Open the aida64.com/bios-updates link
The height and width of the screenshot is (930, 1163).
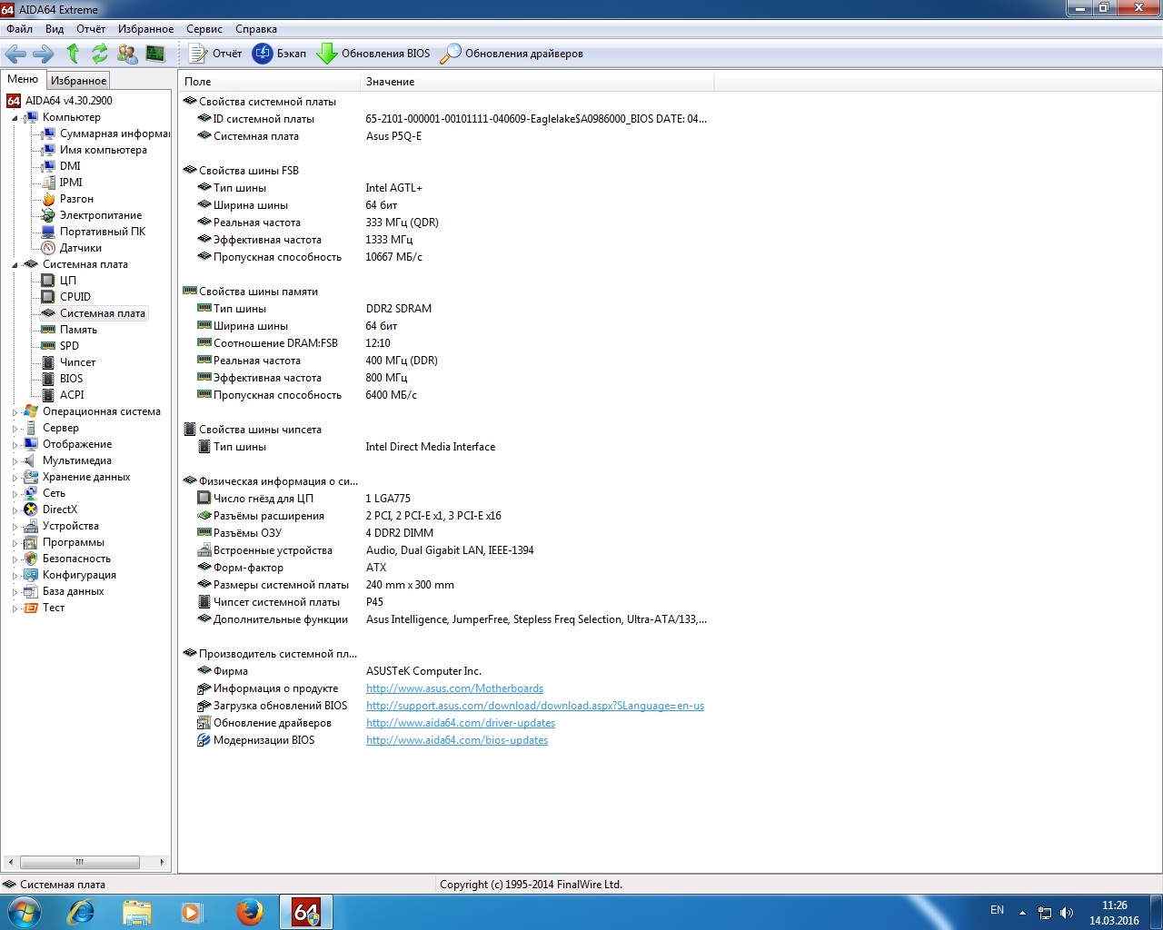tap(456, 740)
